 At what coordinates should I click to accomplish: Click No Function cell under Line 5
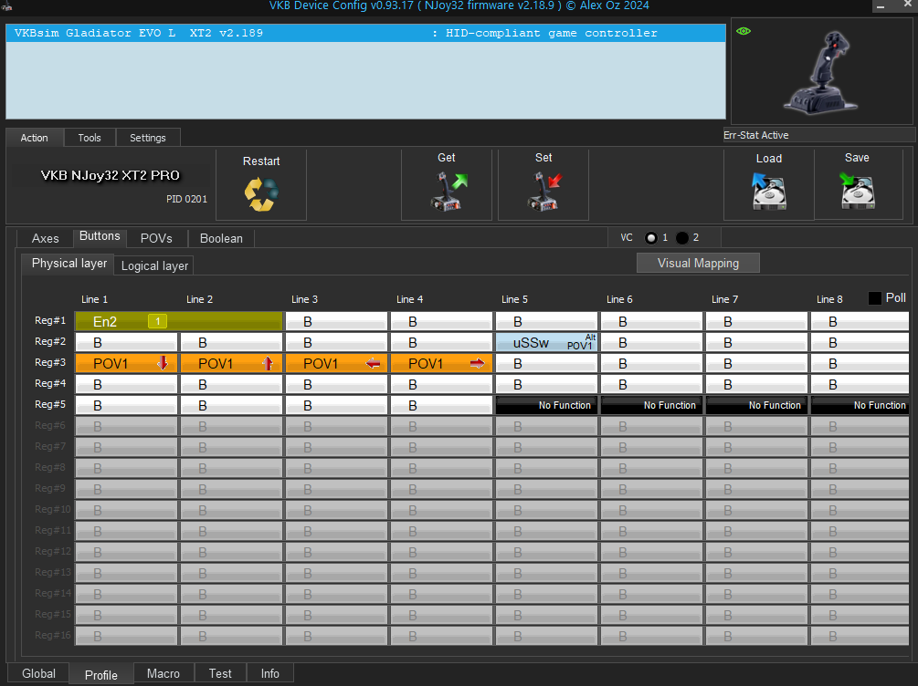[x=547, y=405]
